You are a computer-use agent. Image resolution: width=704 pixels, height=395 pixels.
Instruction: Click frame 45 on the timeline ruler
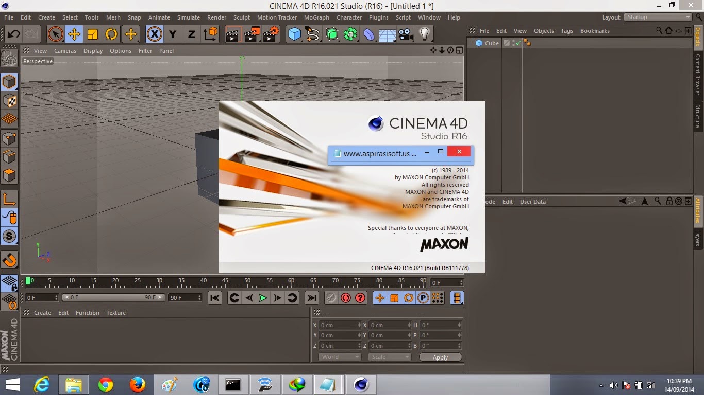225,282
